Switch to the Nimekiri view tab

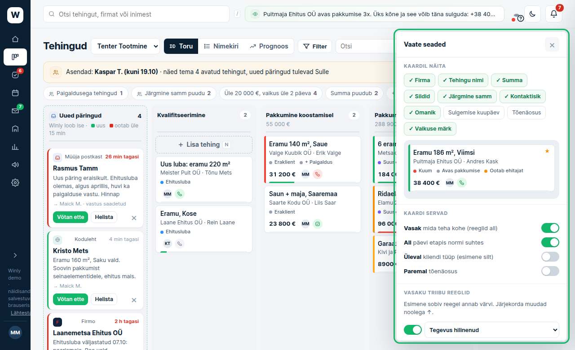coord(221,46)
